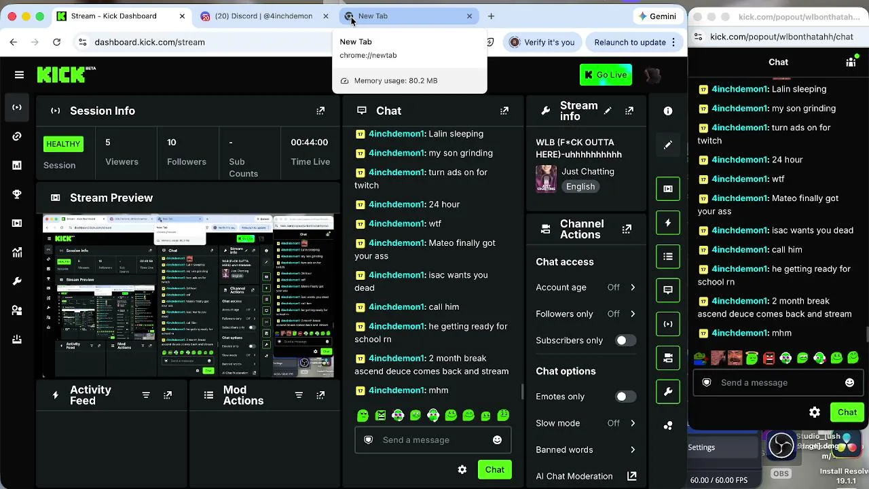Screen dimensions: 869x489
Task: Open the profile avatar next to Go Live
Action: tap(652, 75)
